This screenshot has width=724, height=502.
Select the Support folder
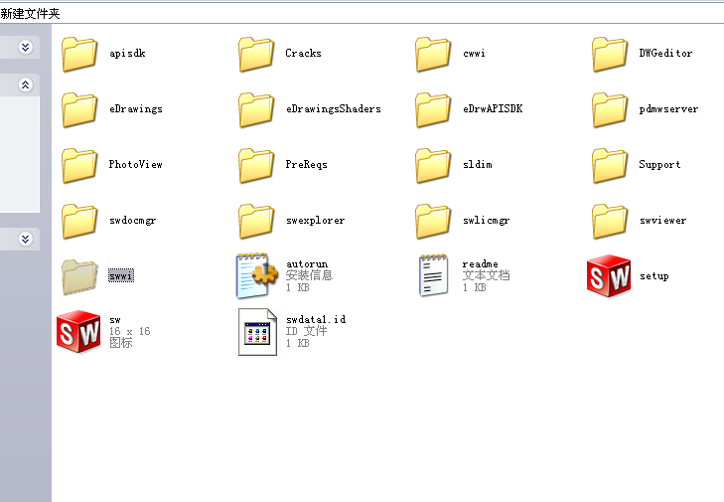point(609,165)
